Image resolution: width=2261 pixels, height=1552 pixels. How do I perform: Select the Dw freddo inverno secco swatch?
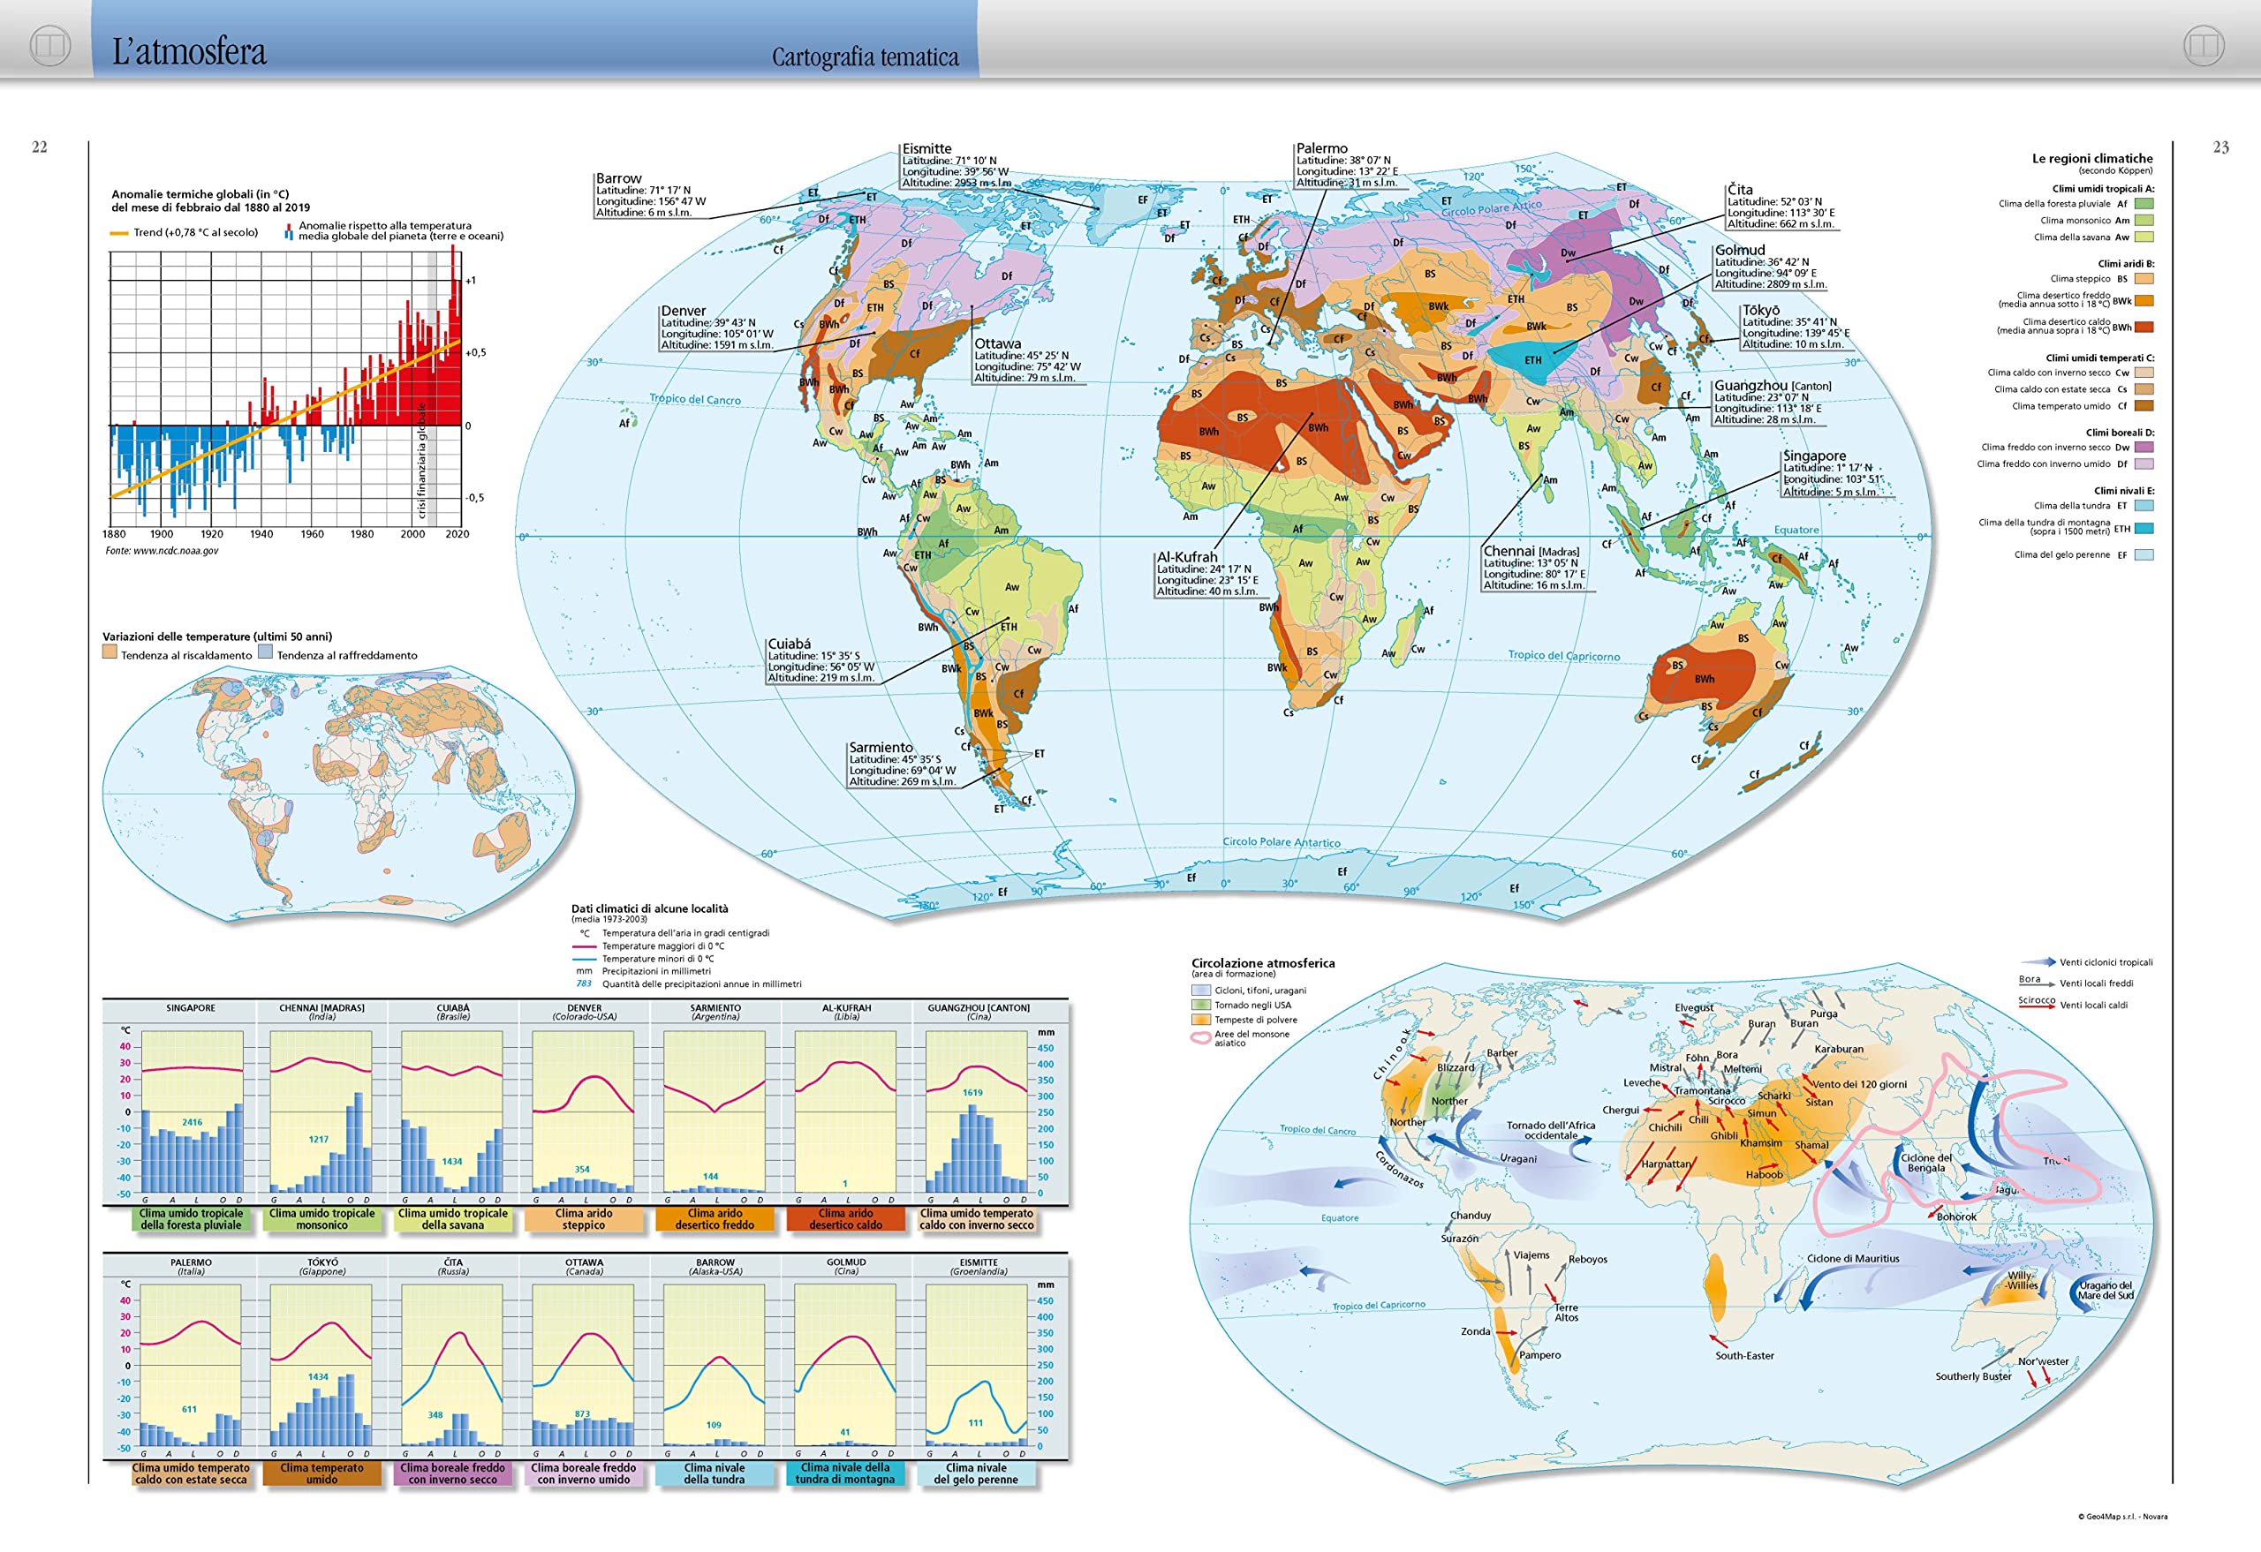point(2144,448)
